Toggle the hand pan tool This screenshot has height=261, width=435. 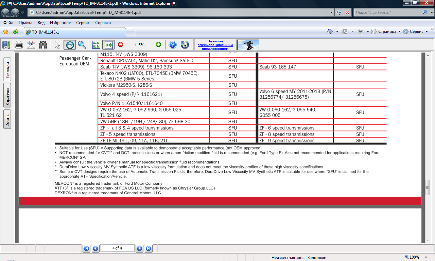pos(70,45)
